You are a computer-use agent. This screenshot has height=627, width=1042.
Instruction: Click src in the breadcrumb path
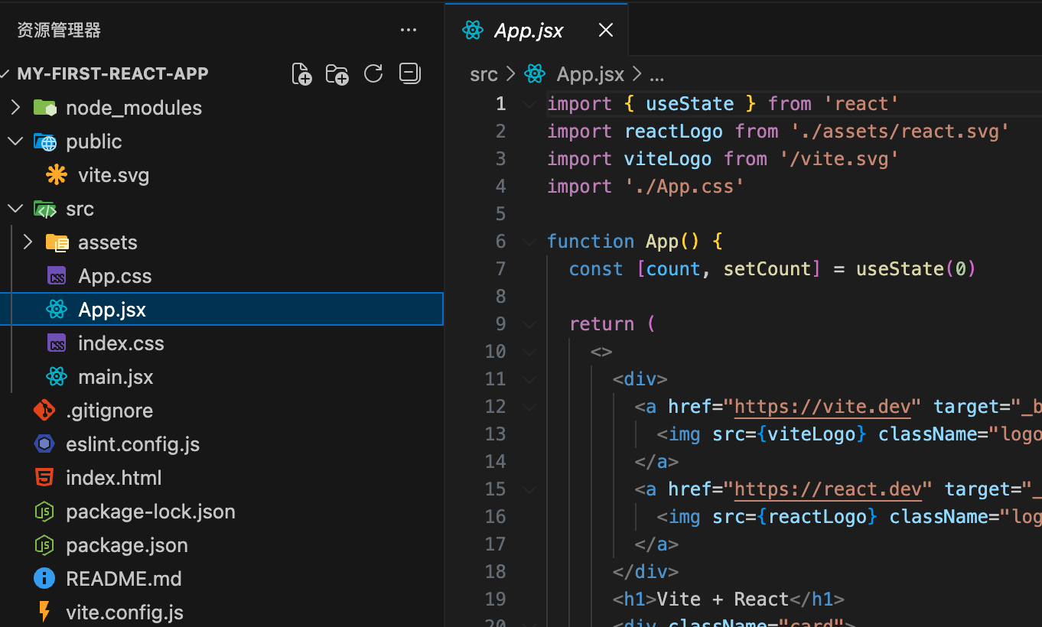(x=484, y=74)
